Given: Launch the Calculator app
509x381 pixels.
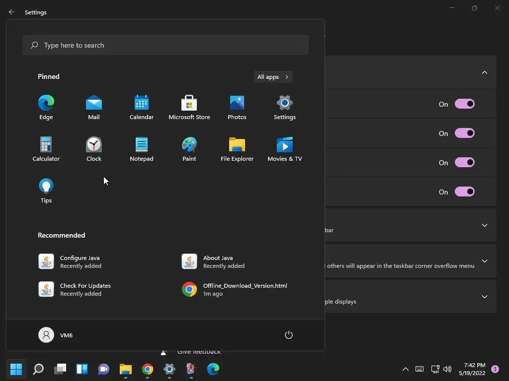Looking at the screenshot, I should (46, 149).
